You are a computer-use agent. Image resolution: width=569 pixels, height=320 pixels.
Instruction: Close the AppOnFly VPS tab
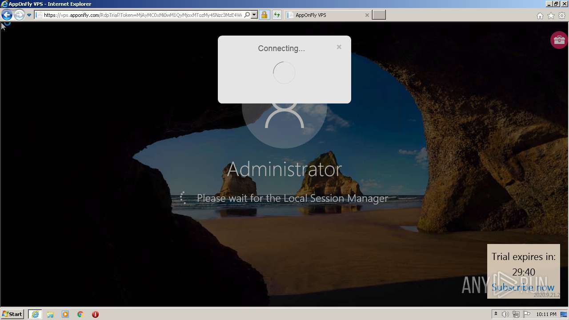[367, 15]
